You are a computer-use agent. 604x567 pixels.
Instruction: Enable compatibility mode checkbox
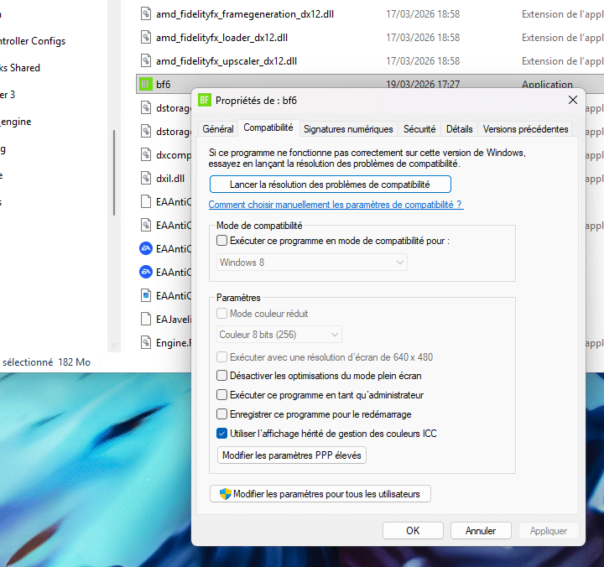click(222, 241)
